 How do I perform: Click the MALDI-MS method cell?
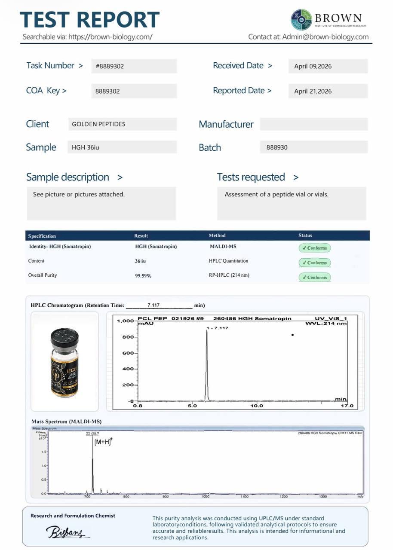point(223,247)
